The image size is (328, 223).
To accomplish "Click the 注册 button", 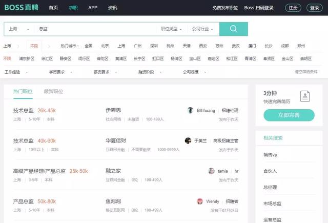I will click(x=293, y=8).
